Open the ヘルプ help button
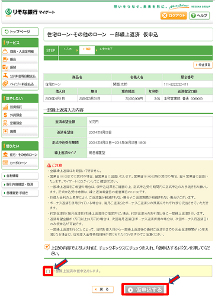Viewport: 215px width, 297px height. (200, 15)
